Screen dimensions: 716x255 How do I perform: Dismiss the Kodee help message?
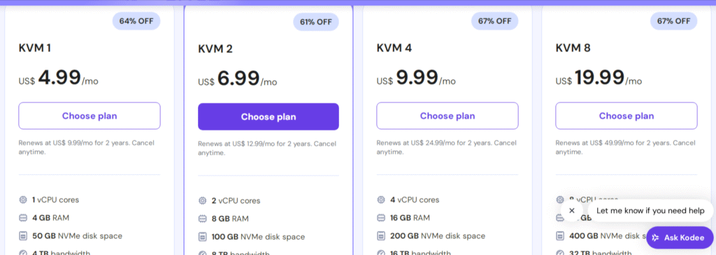point(572,211)
